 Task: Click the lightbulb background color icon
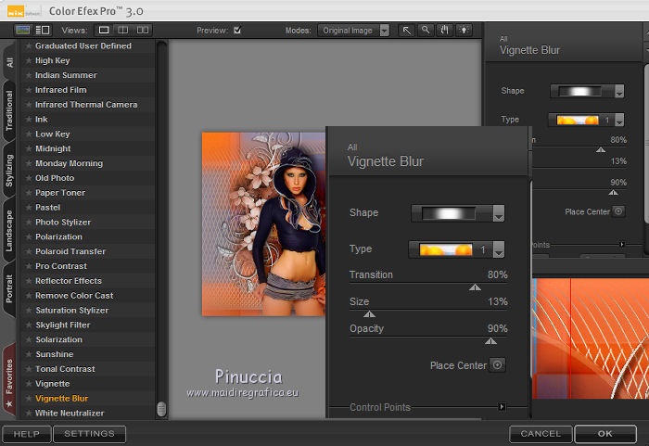click(x=464, y=31)
